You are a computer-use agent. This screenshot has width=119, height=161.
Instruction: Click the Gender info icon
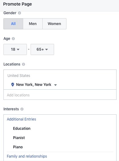(19, 13)
